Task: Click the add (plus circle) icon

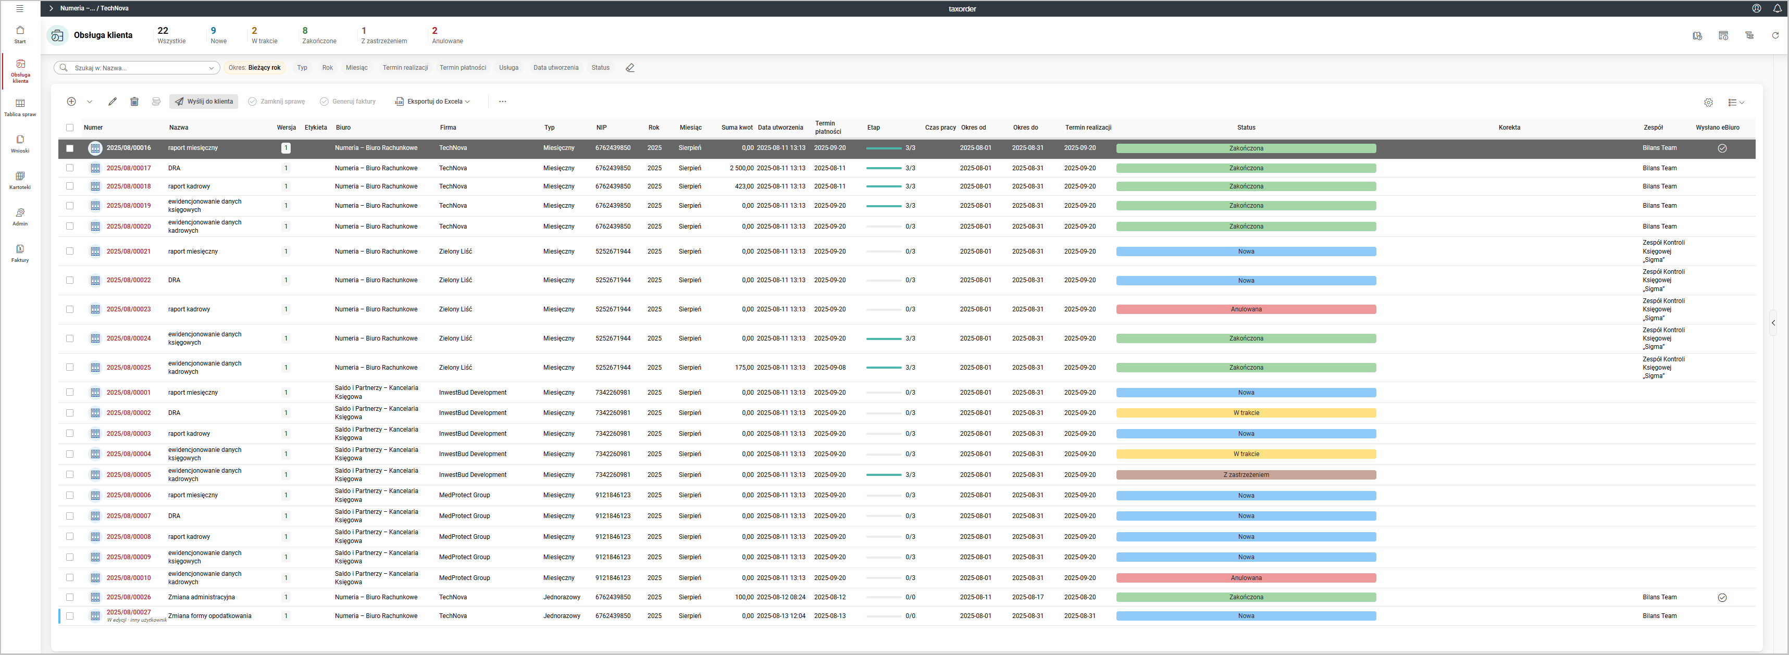Action: pos(71,102)
